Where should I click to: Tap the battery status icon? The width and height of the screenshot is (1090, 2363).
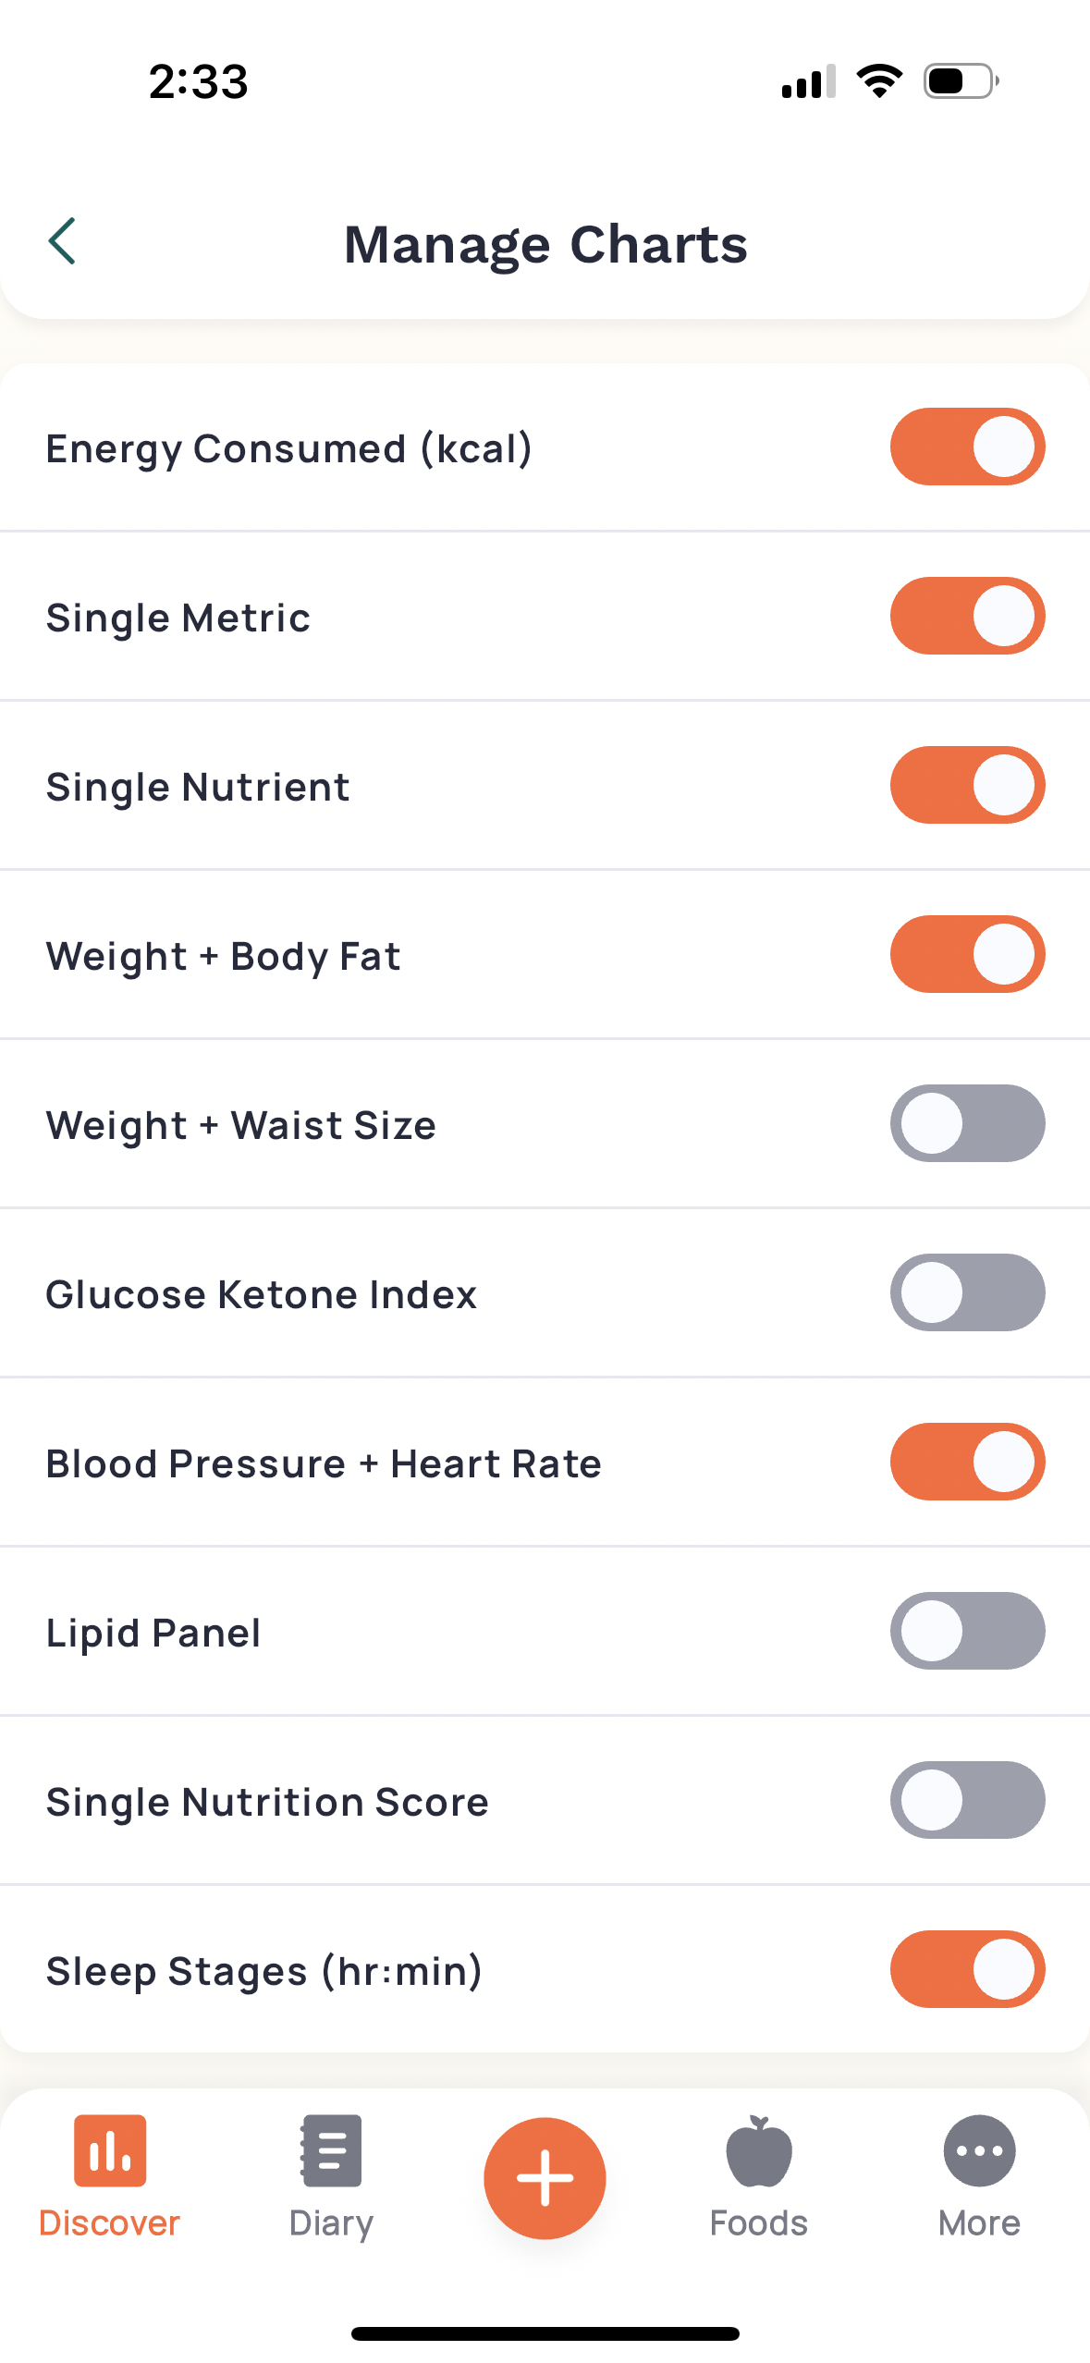click(961, 81)
